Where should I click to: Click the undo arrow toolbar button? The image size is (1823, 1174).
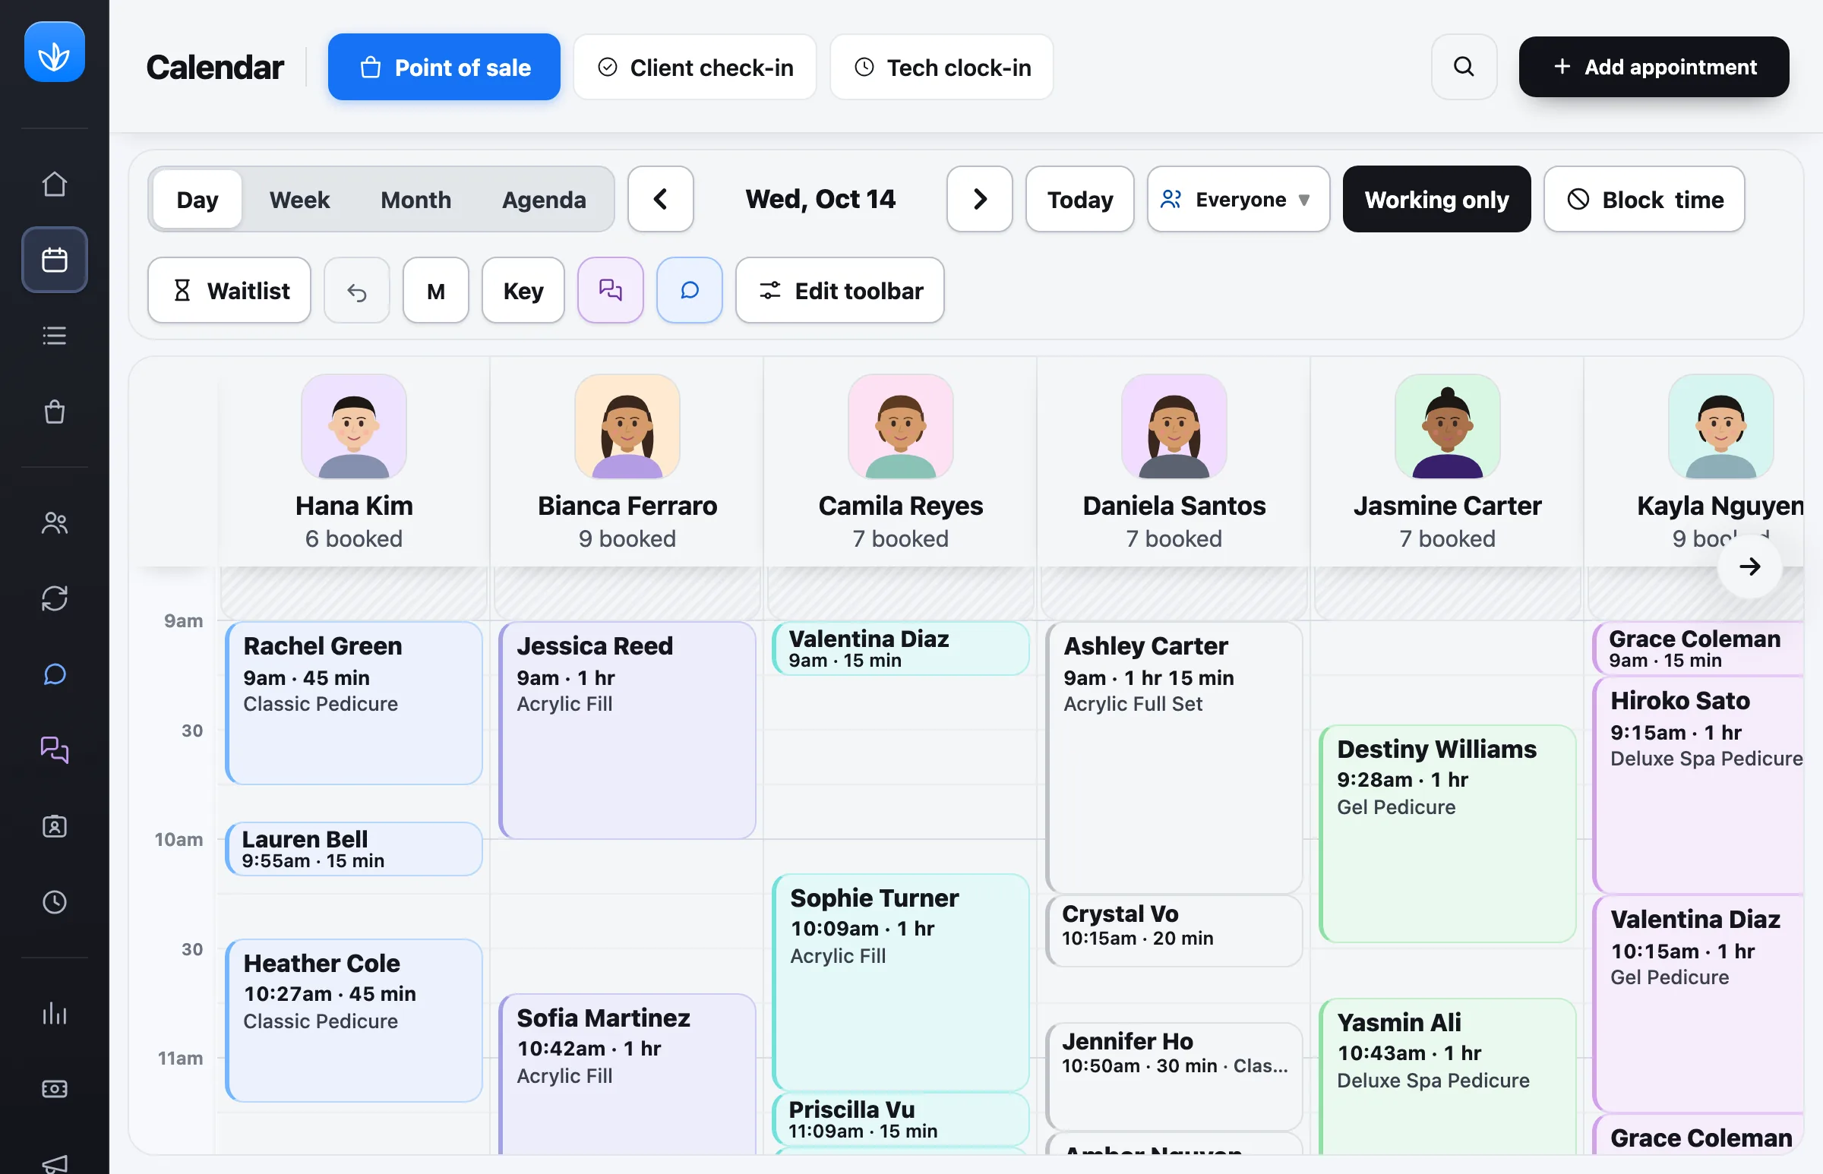click(357, 290)
